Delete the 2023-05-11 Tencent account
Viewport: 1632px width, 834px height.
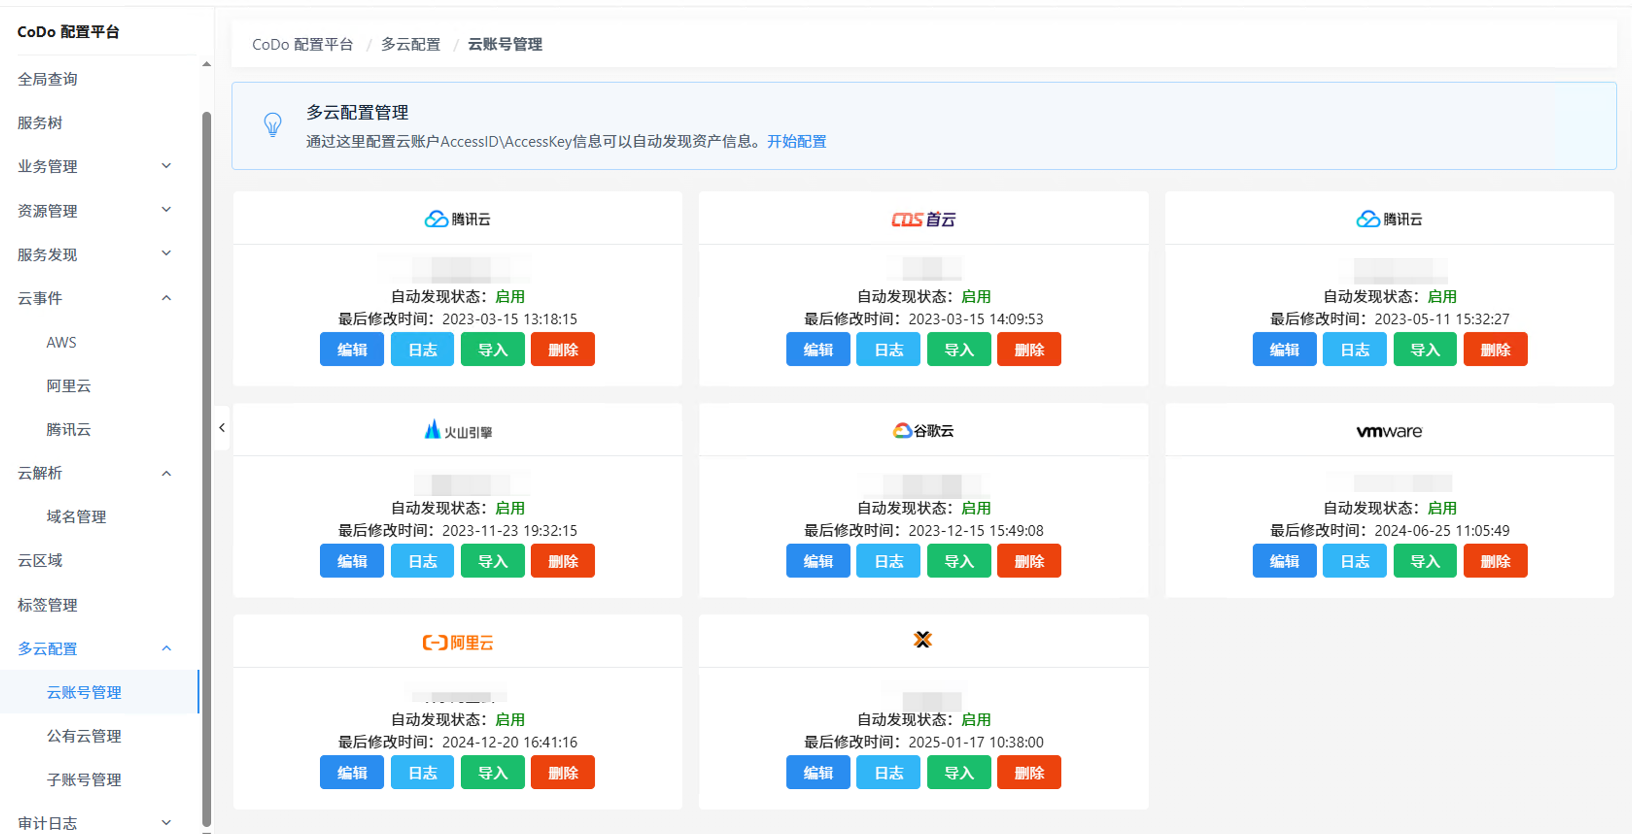click(x=1495, y=350)
